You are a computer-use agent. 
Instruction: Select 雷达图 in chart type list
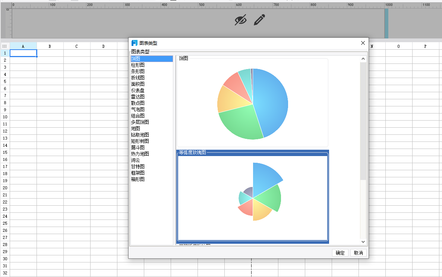coord(152,97)
